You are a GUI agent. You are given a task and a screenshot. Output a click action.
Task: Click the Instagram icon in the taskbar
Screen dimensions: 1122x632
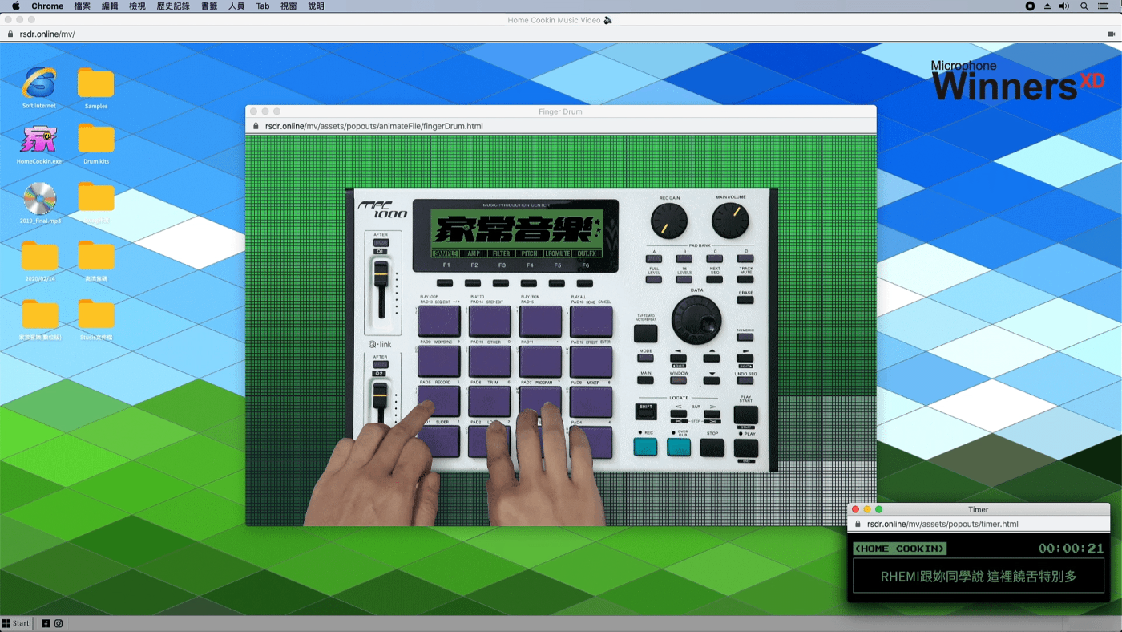pos(59,623)
